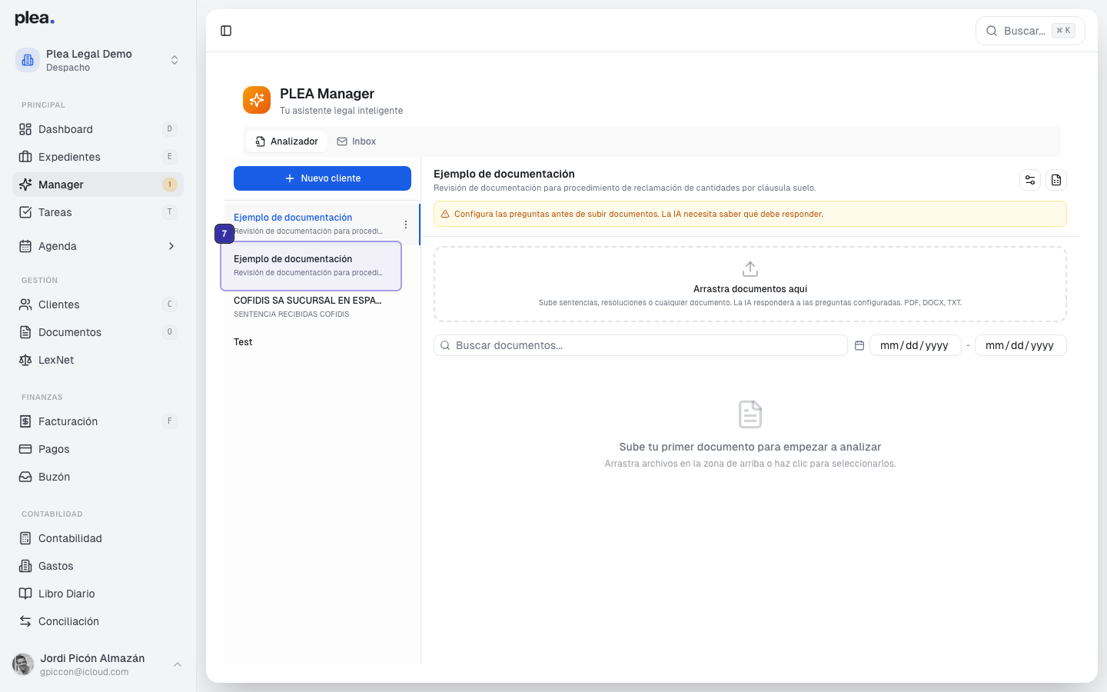Click the Facturación invoice icon
The height and width of the screenshot is (692, 1107).
[x=25, y=421]
